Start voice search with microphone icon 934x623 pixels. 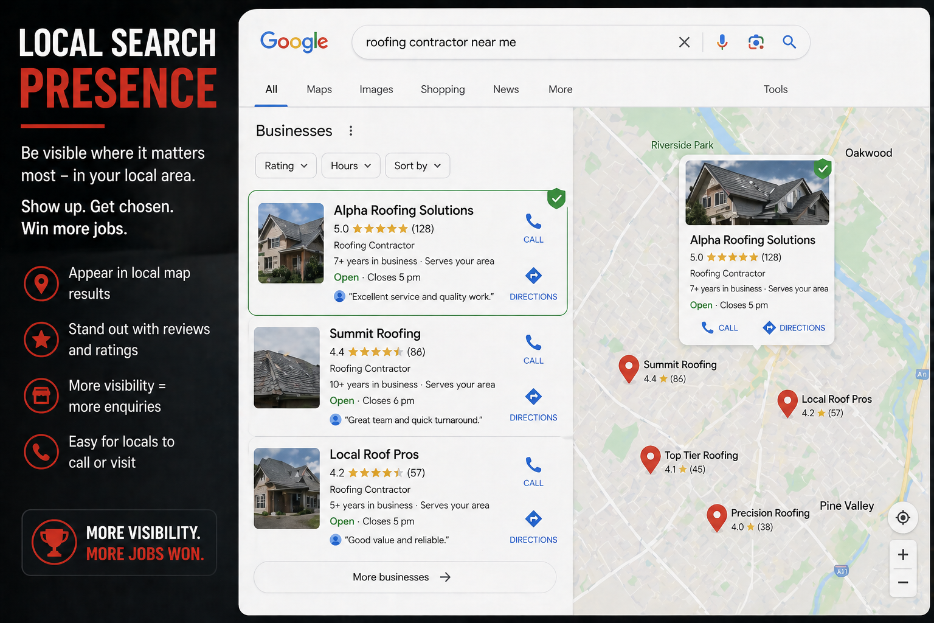coord(722,42)
